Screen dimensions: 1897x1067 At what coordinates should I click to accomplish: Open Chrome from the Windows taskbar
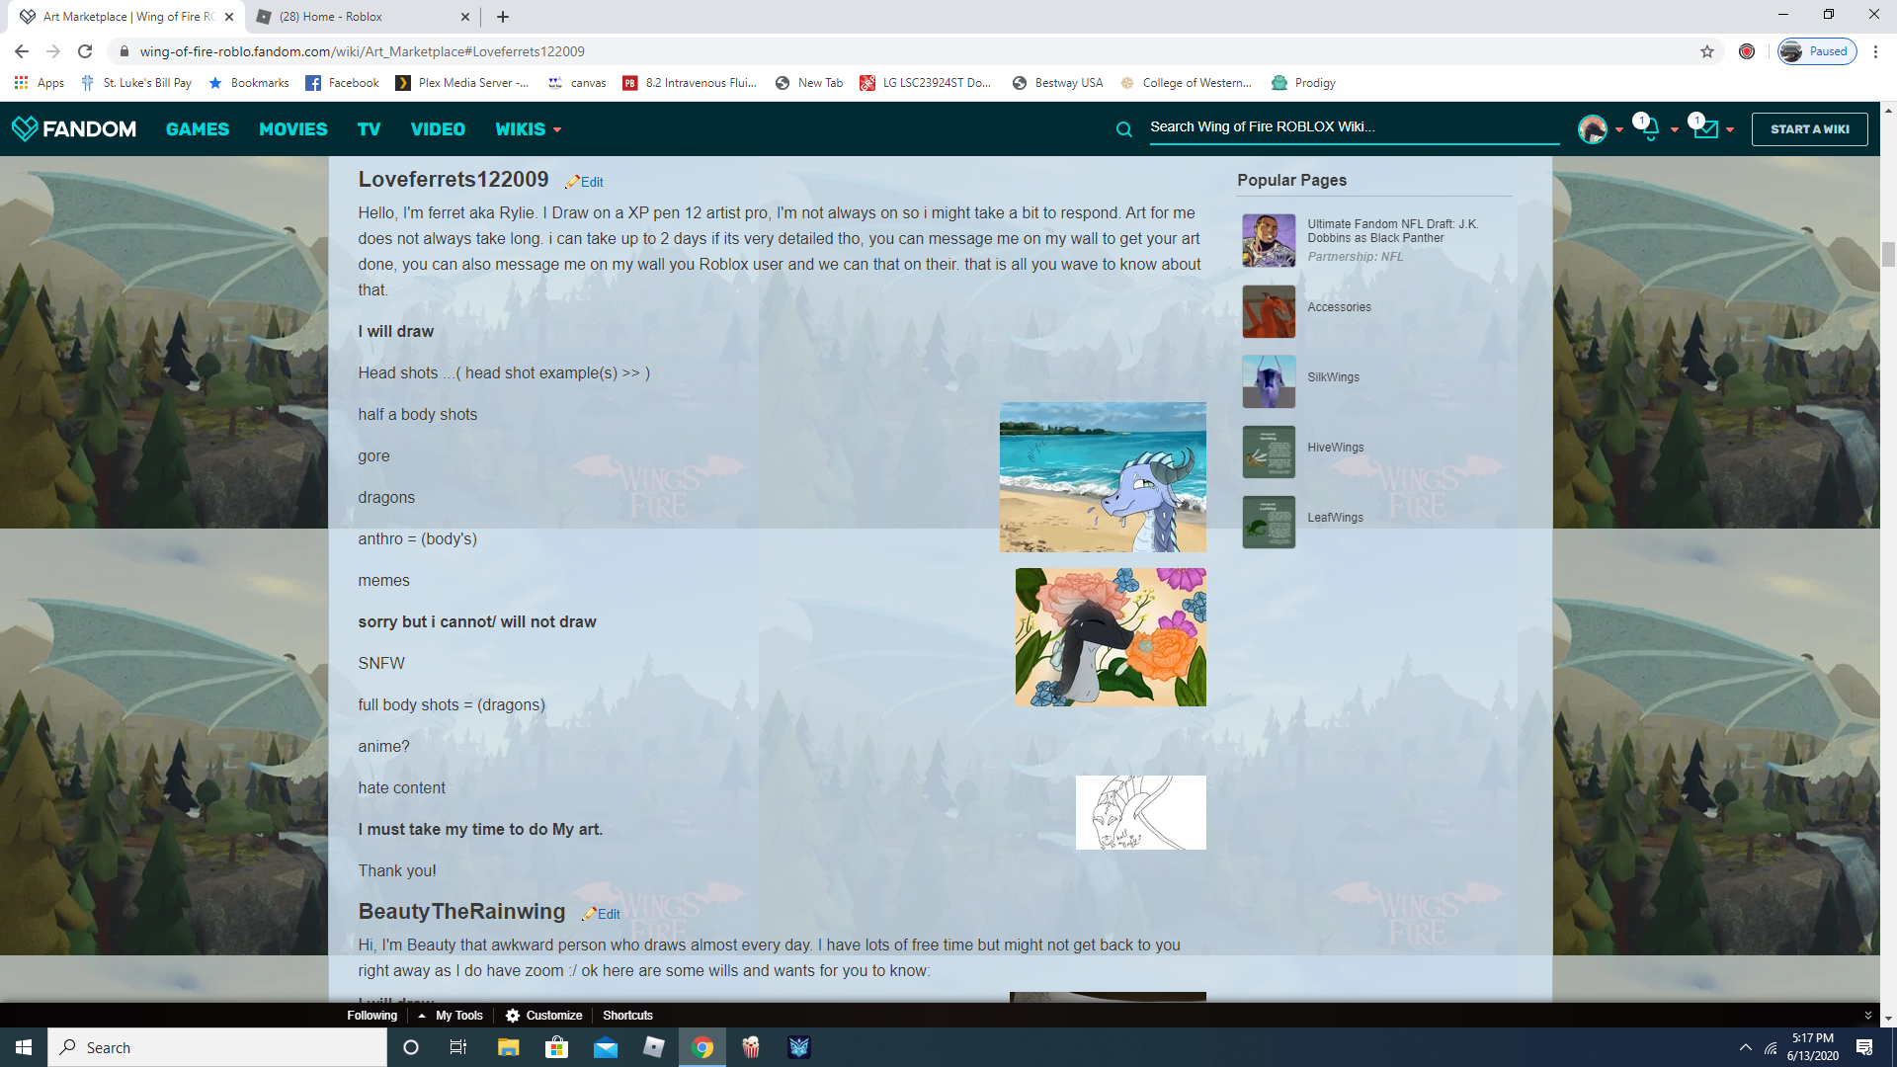(x=702, y=1047)
